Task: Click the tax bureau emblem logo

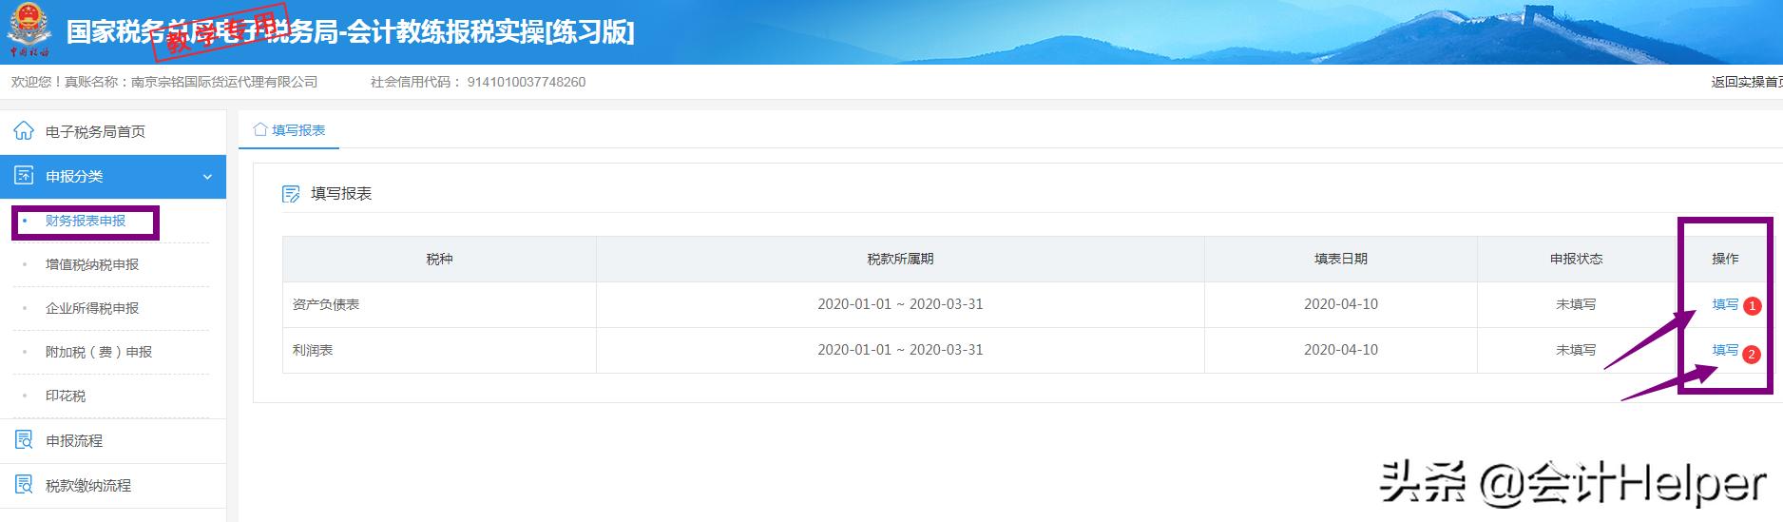Action: pyautogui.click(x=29, y=31)
